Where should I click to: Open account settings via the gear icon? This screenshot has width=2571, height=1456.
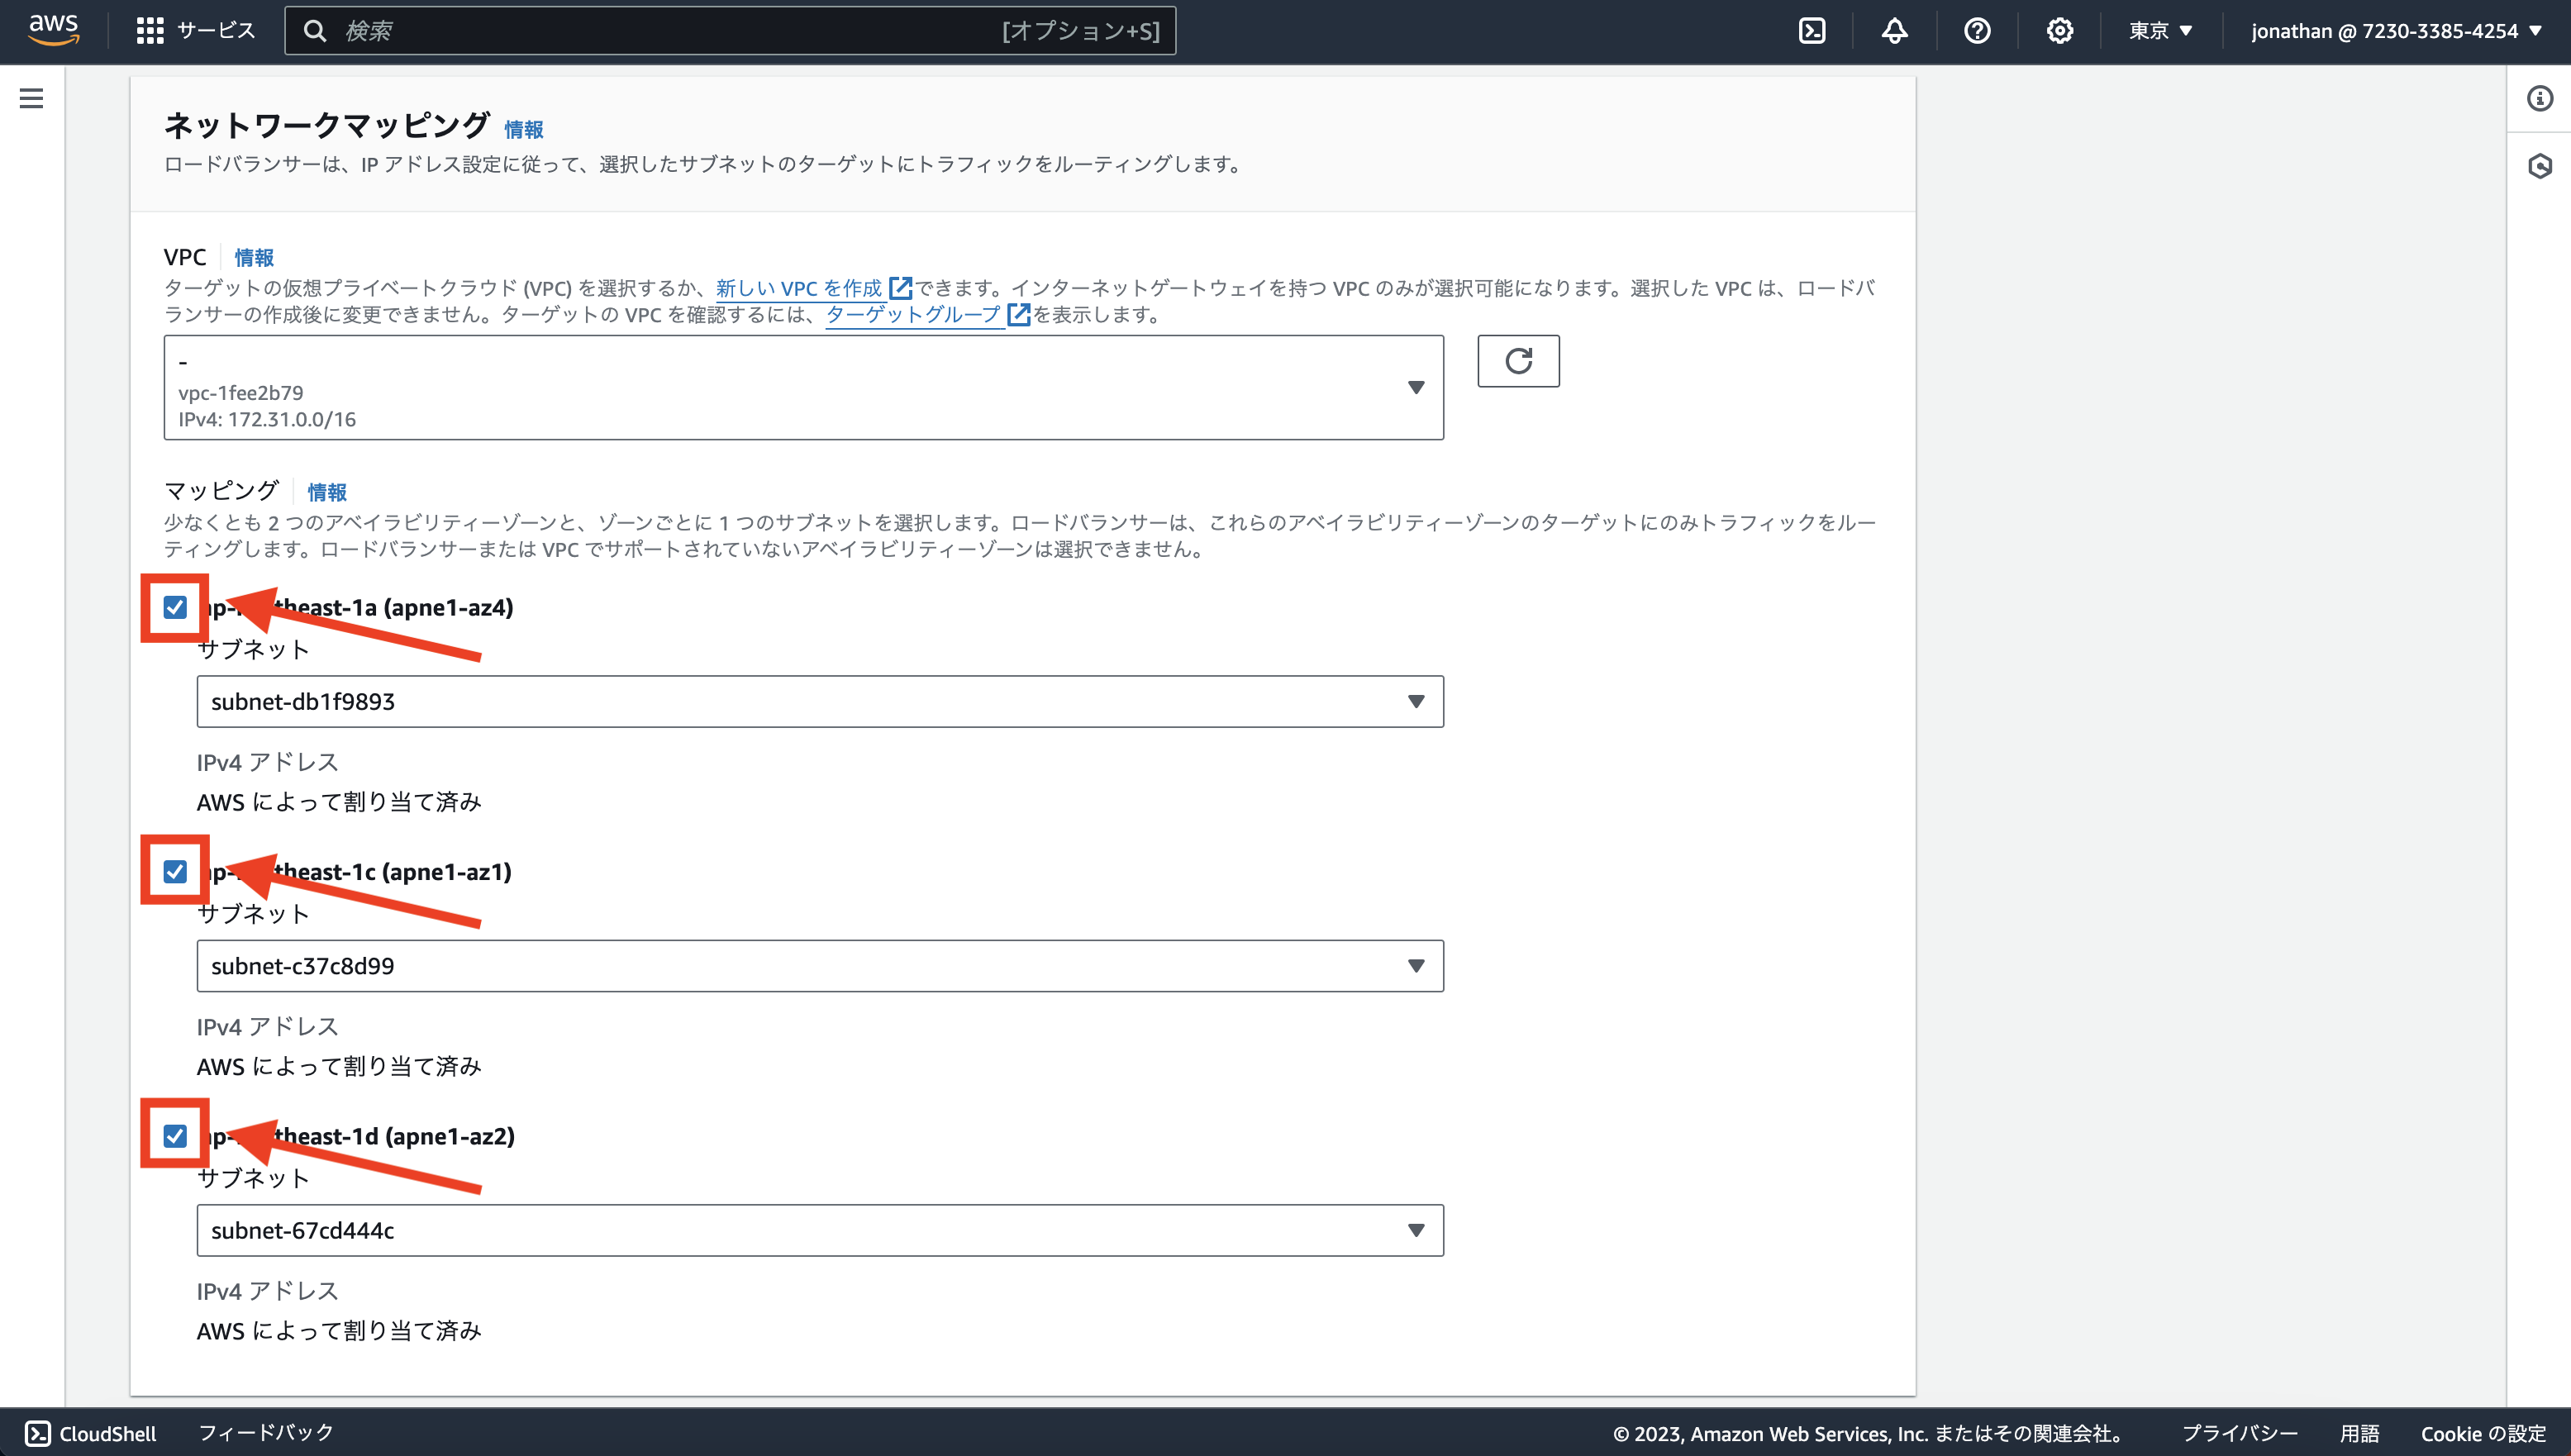click(x=2059, y=30)
